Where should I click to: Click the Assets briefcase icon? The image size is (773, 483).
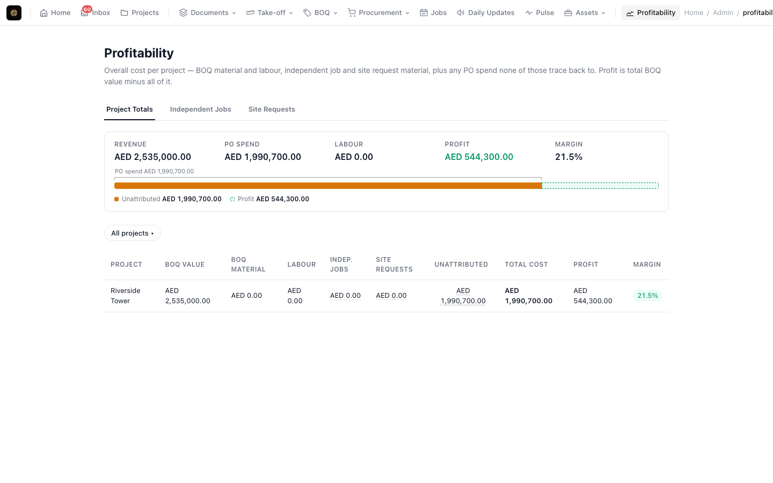[568, 13]
